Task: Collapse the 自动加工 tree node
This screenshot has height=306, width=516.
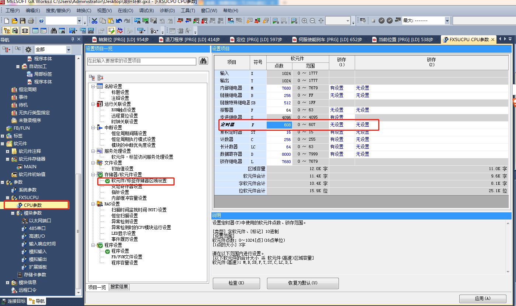Action: pos(18,66)
